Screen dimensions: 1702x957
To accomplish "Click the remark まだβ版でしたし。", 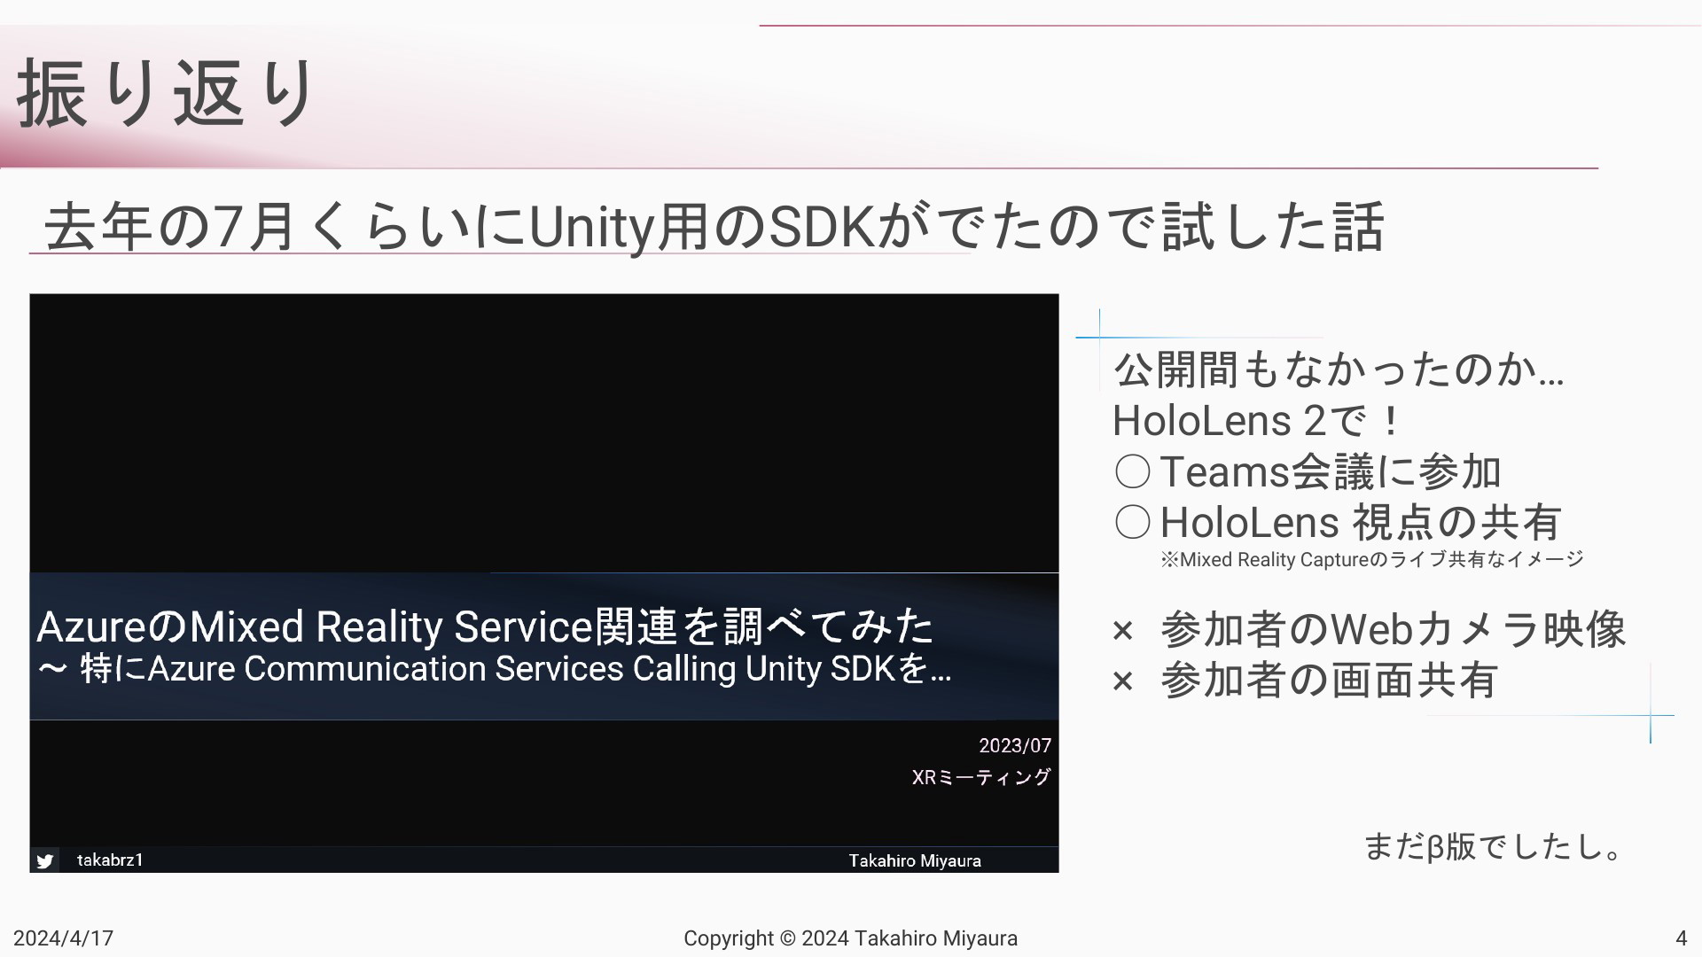I will (1494, 846).
